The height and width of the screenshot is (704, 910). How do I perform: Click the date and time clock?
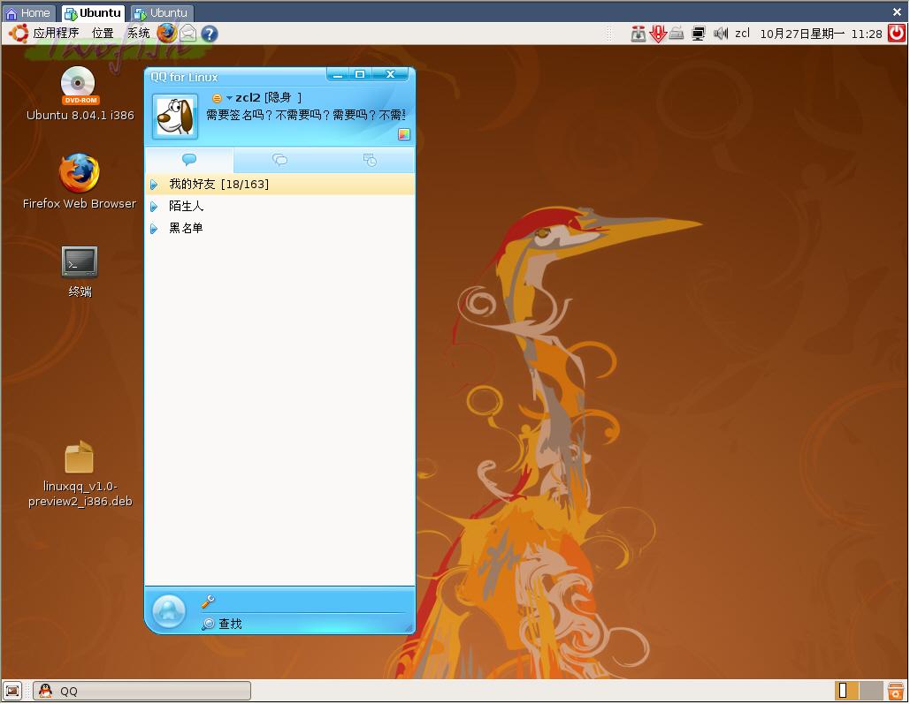pyautogui.click(x=821, y=34)
